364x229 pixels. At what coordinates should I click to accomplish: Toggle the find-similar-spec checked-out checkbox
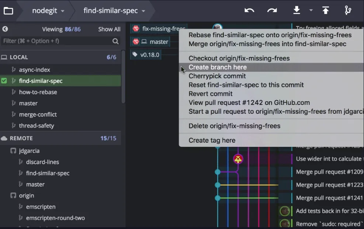coord(4,81)
